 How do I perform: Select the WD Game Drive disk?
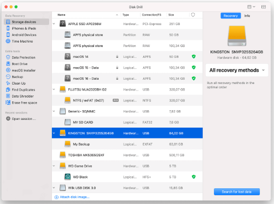point(127,166)
